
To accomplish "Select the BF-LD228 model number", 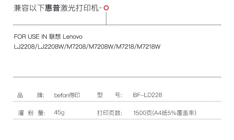I will [148, 95].
